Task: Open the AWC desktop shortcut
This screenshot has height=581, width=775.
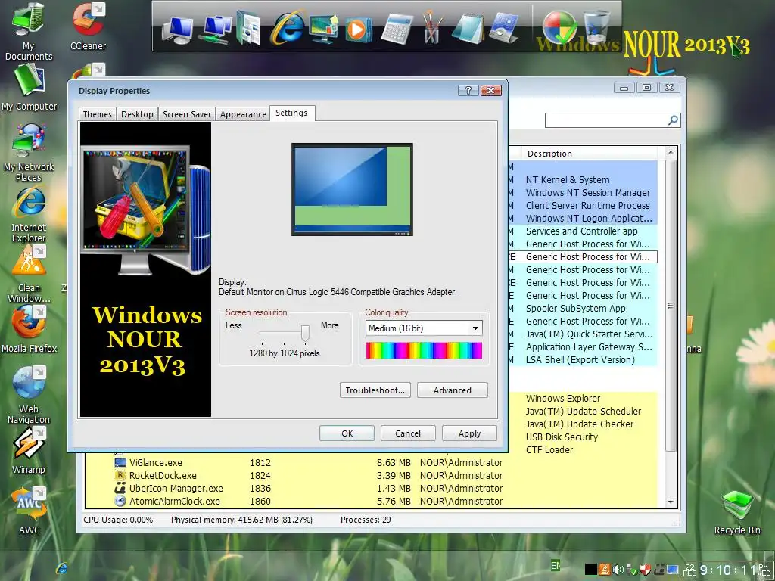Action: coord(29,511)
